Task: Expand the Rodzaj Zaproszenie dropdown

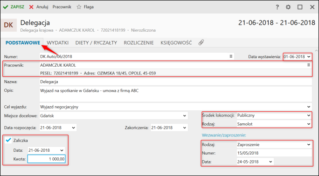Action: [309, 145]
